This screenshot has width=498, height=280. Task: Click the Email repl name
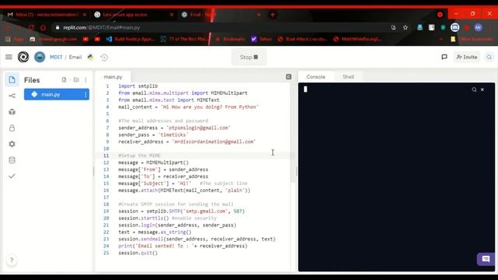tap(75, 57)
